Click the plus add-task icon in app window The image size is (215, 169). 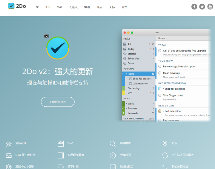pos(157,33)
